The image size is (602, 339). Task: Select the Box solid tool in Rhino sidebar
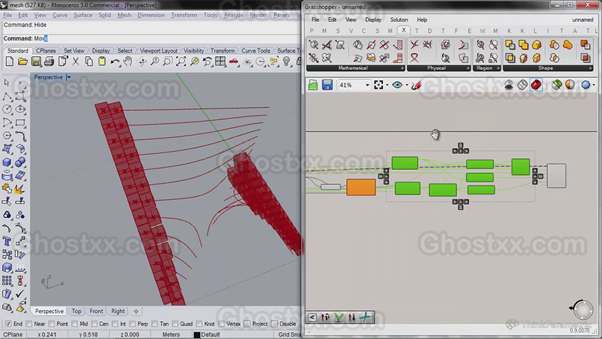(x=7, y=162)
